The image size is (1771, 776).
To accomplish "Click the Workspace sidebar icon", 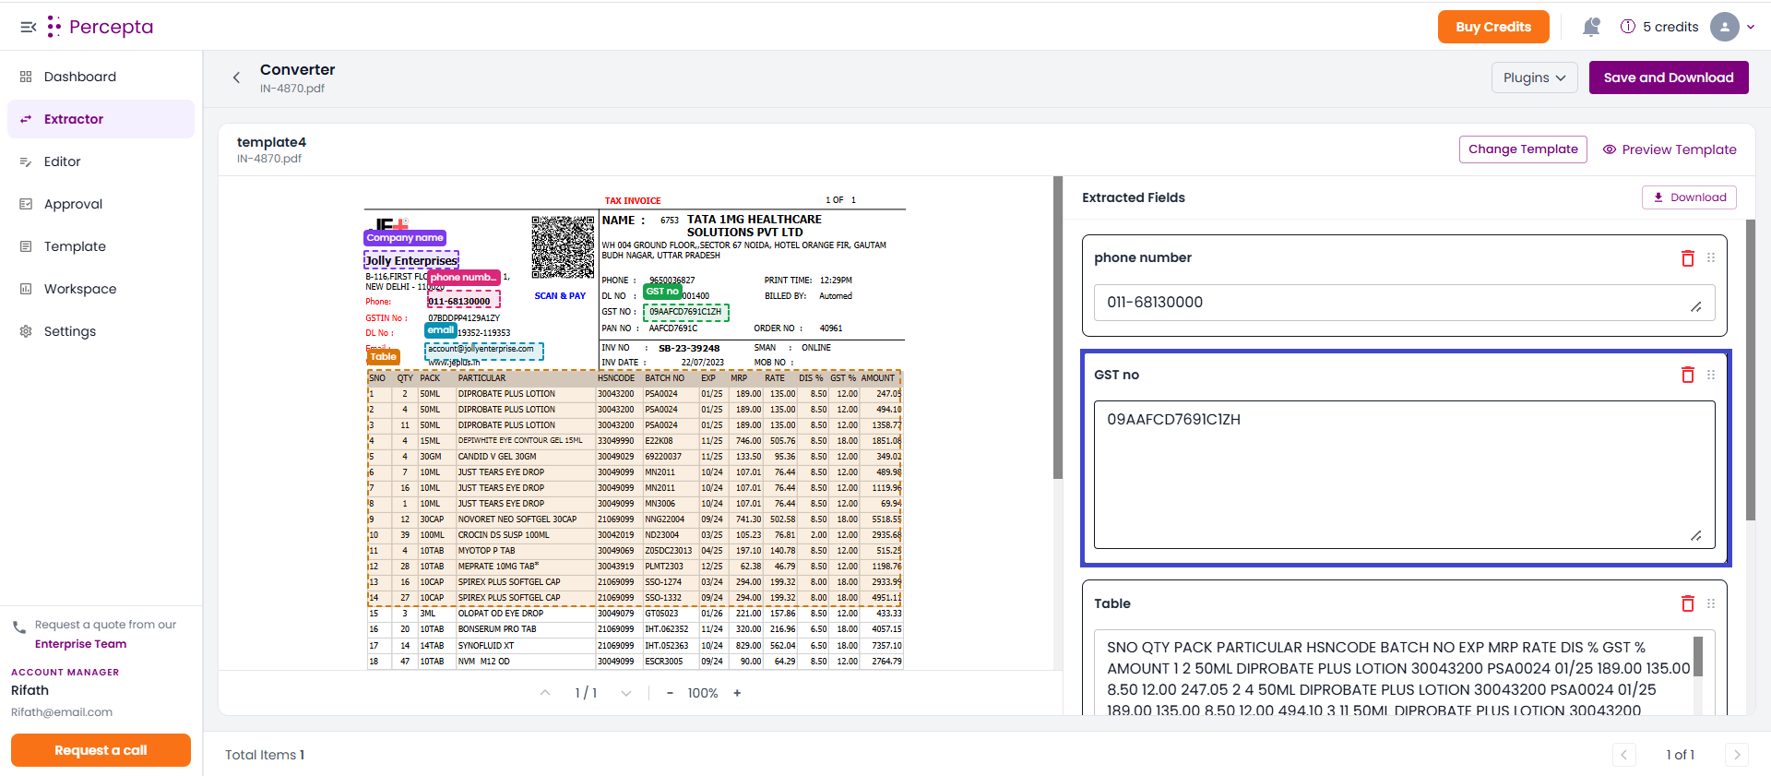I will coord(26,289).
